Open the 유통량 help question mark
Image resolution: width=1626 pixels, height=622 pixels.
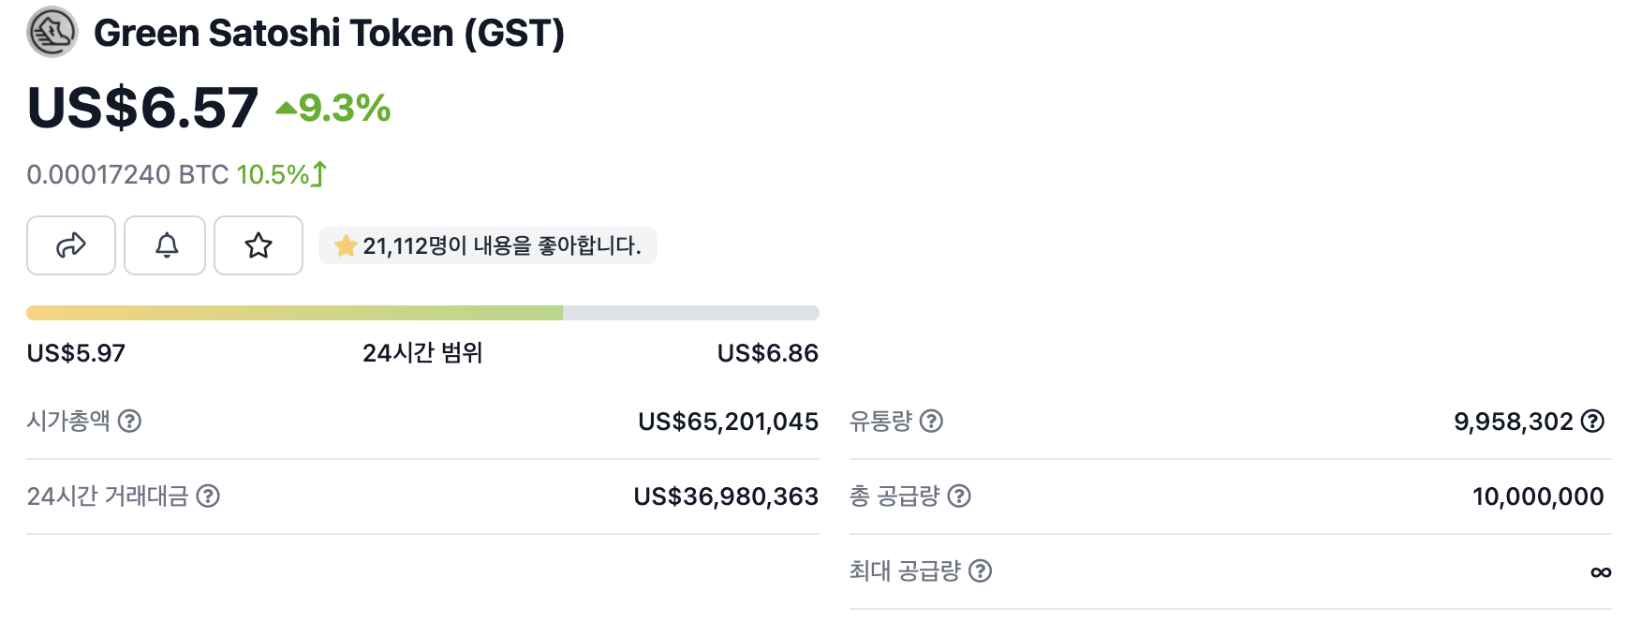click(x=932, y=422)
